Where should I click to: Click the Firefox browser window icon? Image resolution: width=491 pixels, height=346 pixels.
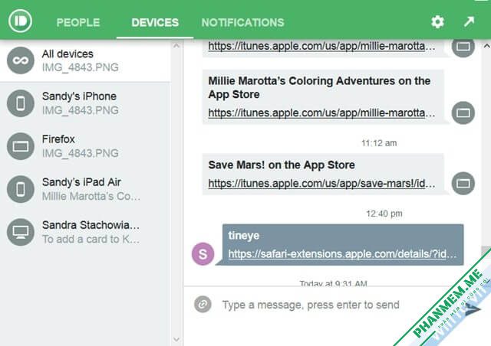tap(21, 146)
